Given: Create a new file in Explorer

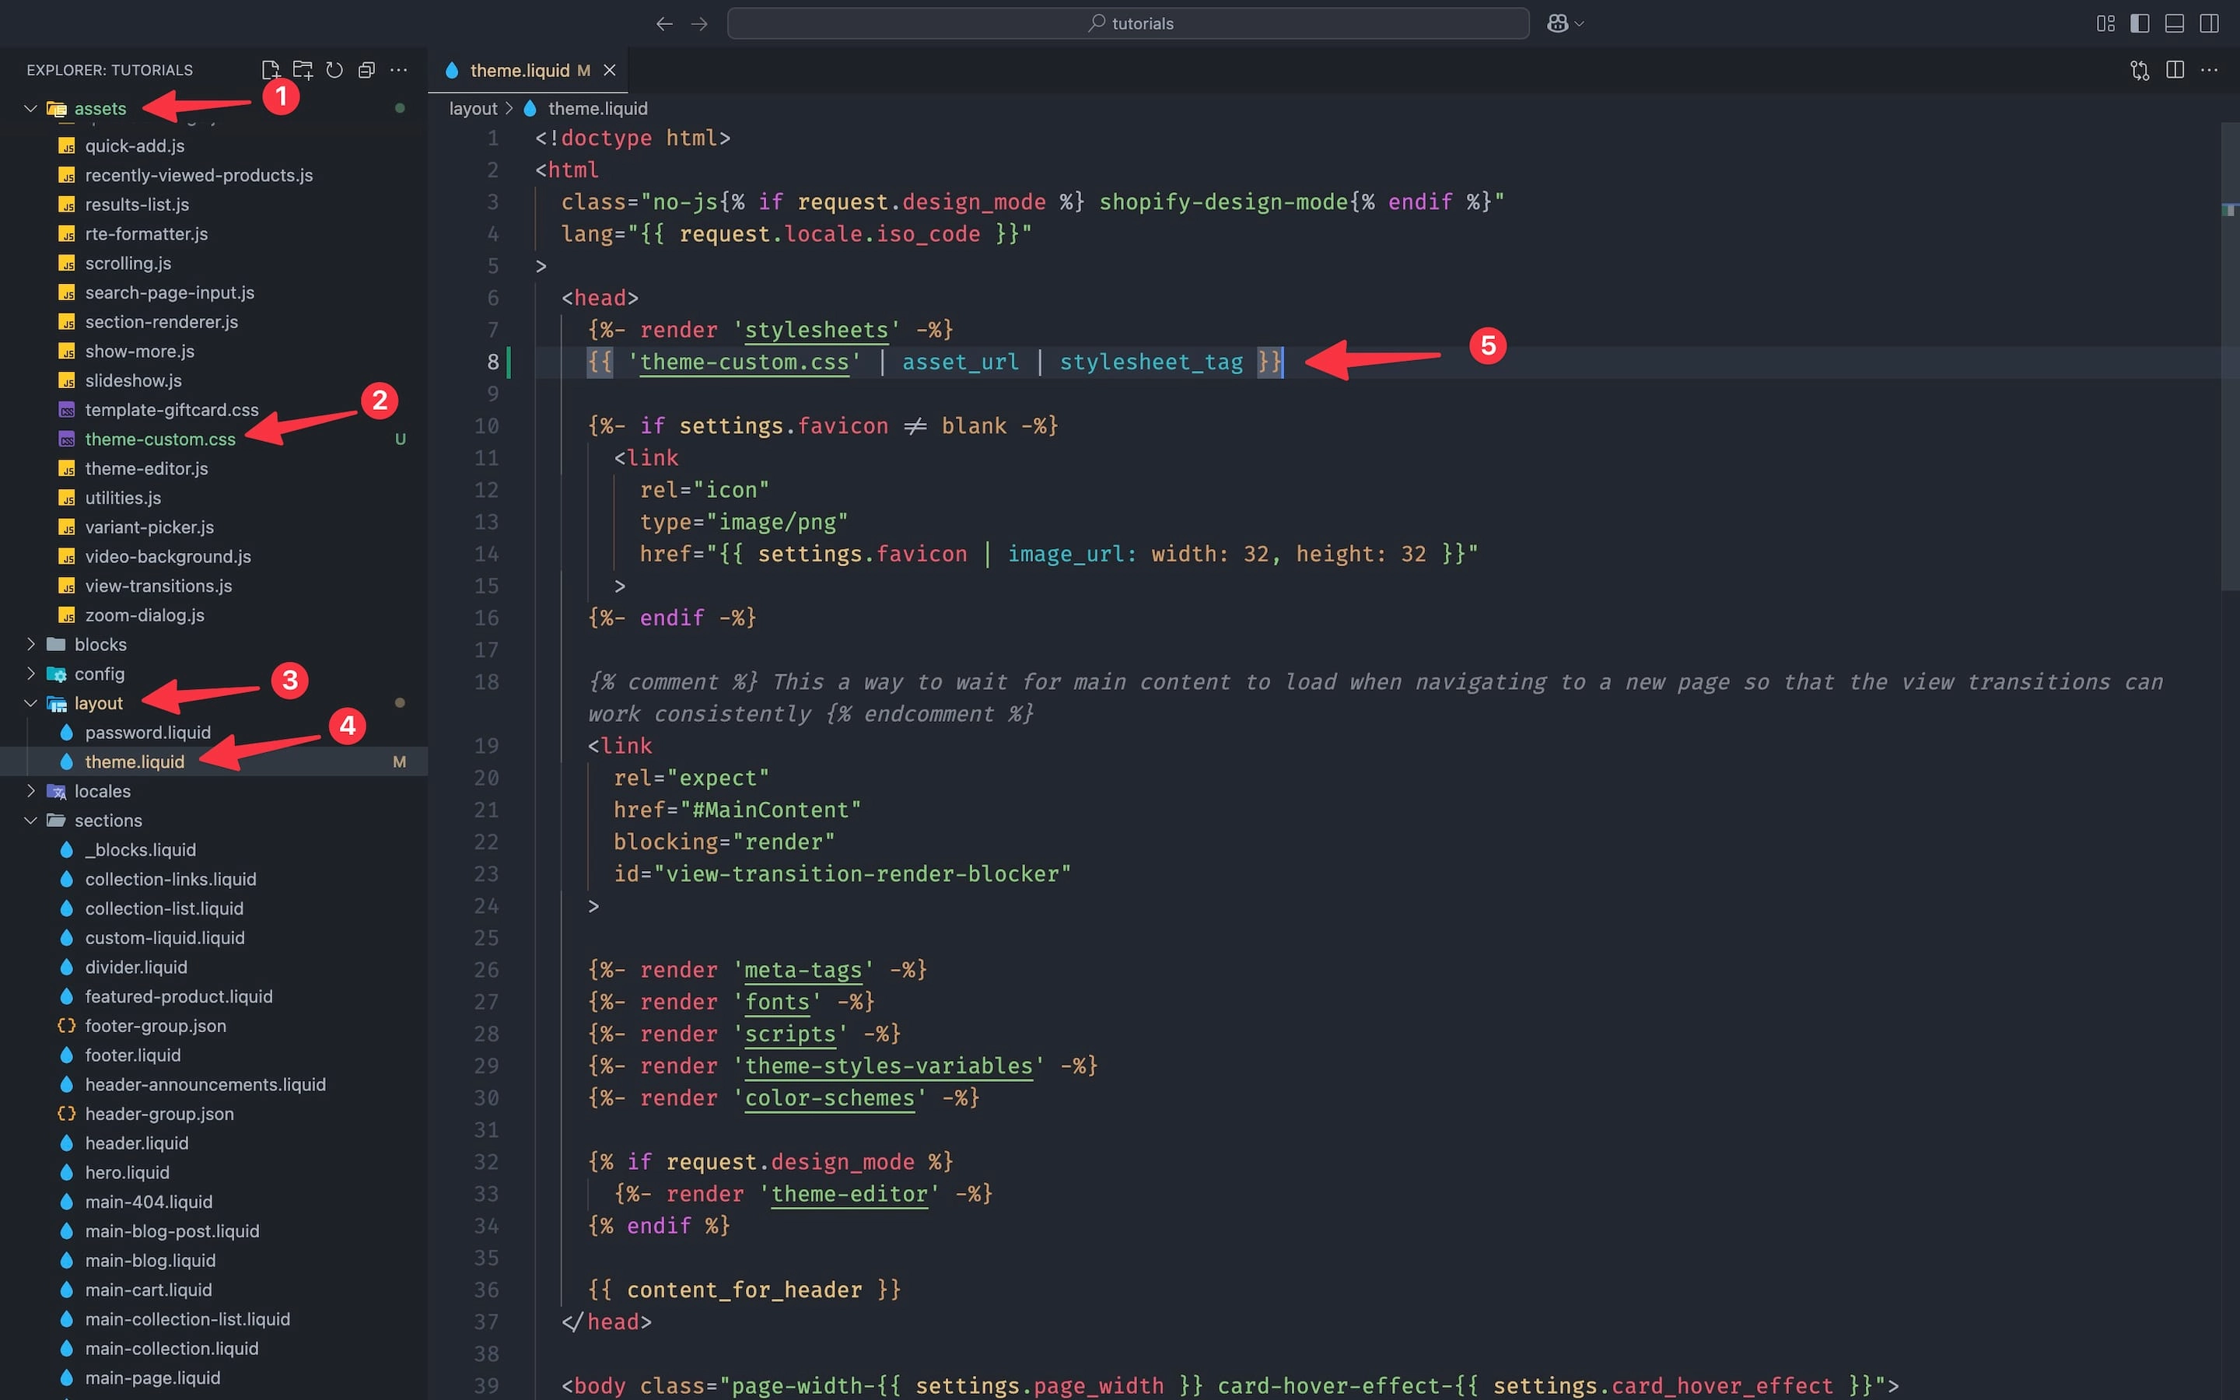Looking at the screenshot, I should click(271, 70).
